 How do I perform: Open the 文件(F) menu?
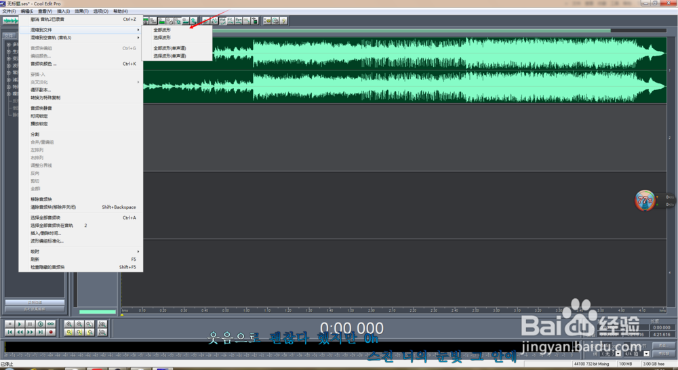click(9, 12)
